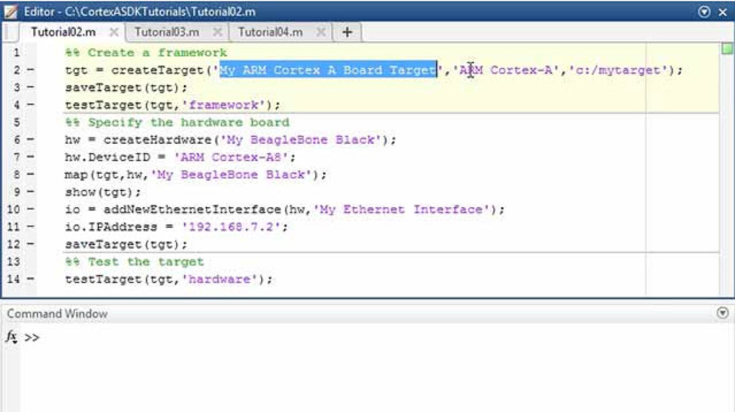Close the Editor panel
735x412 pixels.
[723, 11]
